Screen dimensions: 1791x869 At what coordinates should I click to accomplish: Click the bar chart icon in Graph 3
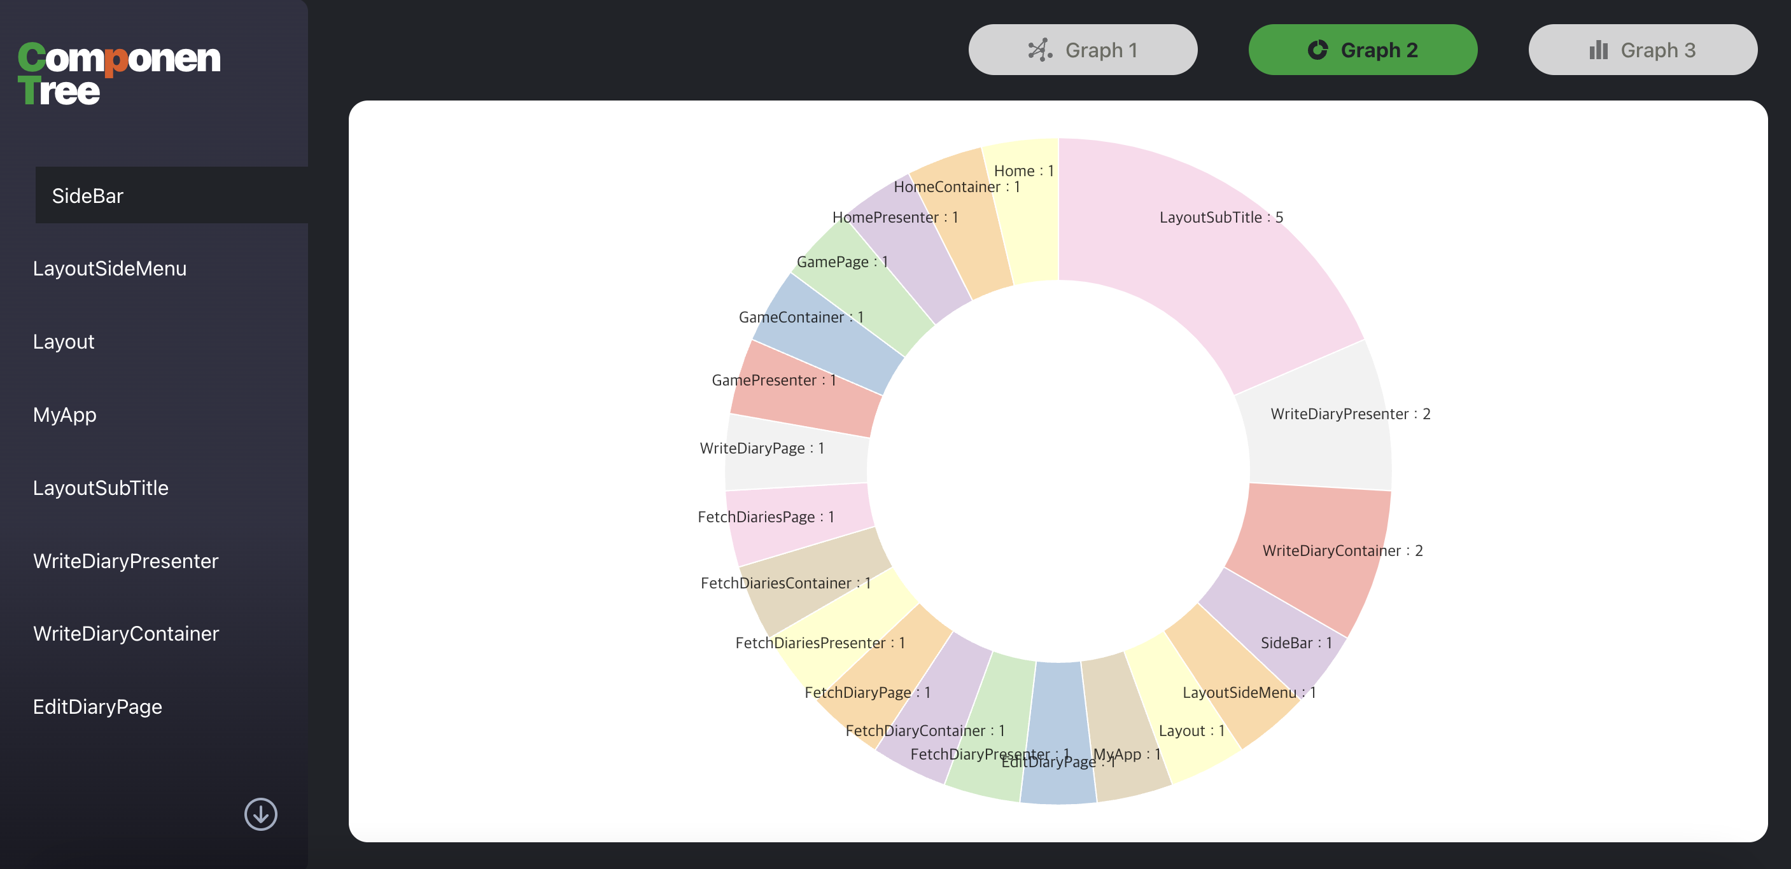[x=1598, y=50]
